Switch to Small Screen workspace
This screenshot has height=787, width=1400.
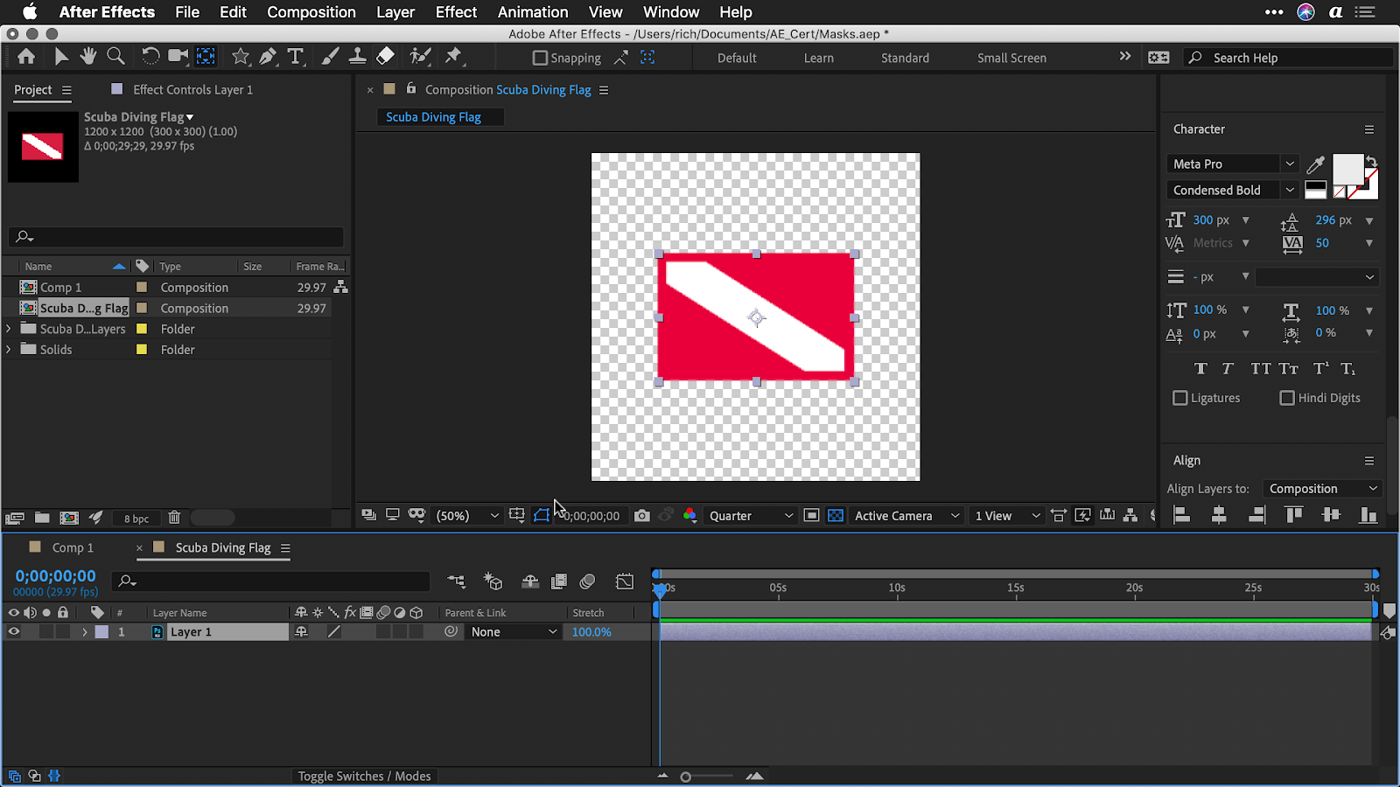[1011, 58]
